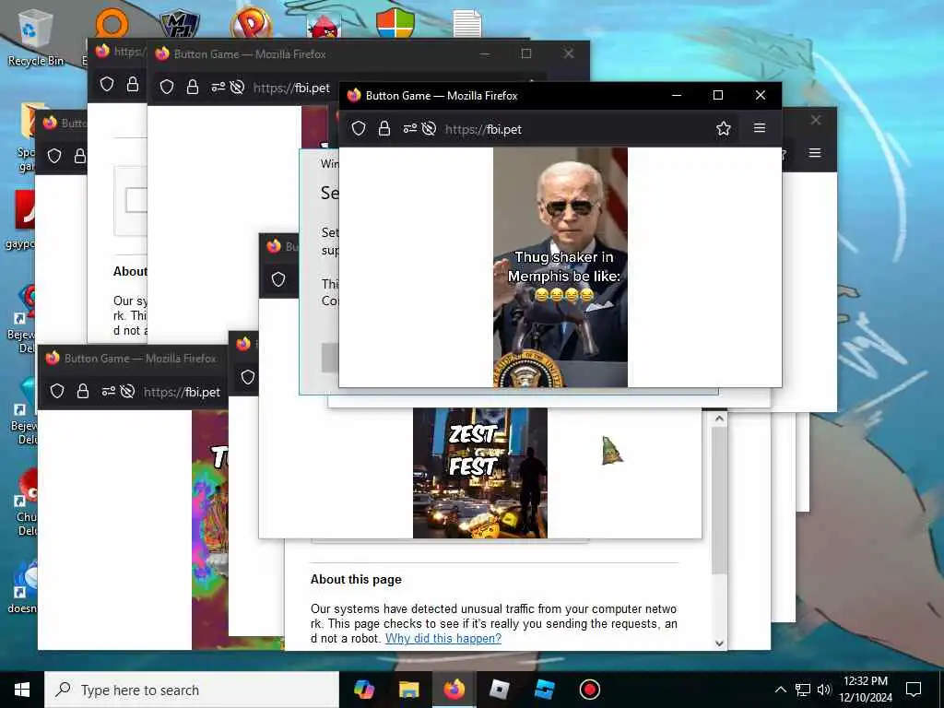
Task: Open File Explorer from the taskbar
Action: click(x=408, y=690)
